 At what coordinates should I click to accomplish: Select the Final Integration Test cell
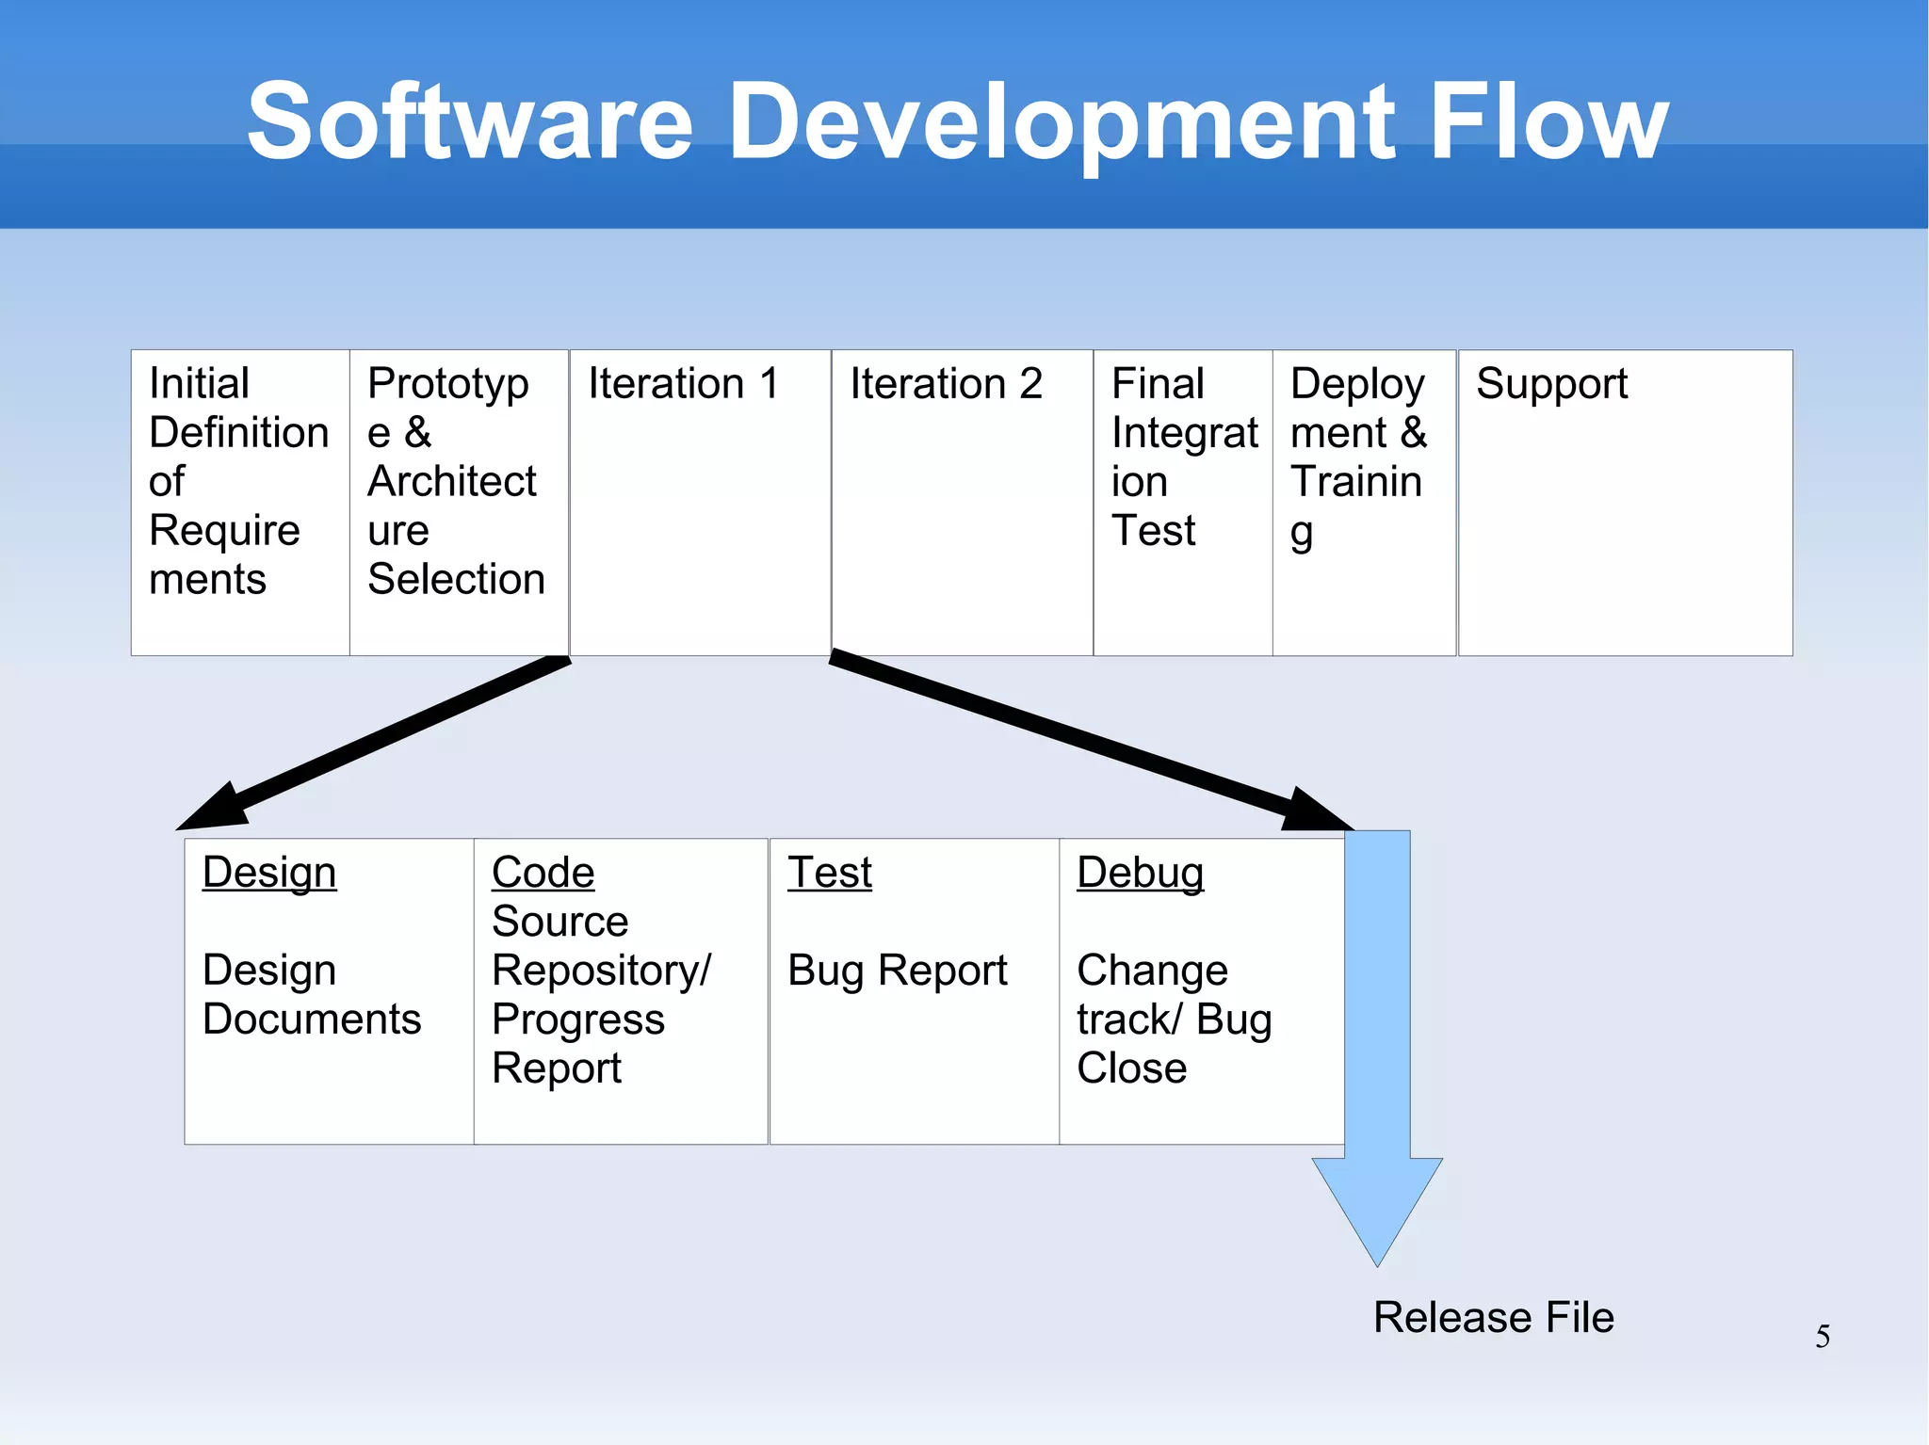point(1183,503)
